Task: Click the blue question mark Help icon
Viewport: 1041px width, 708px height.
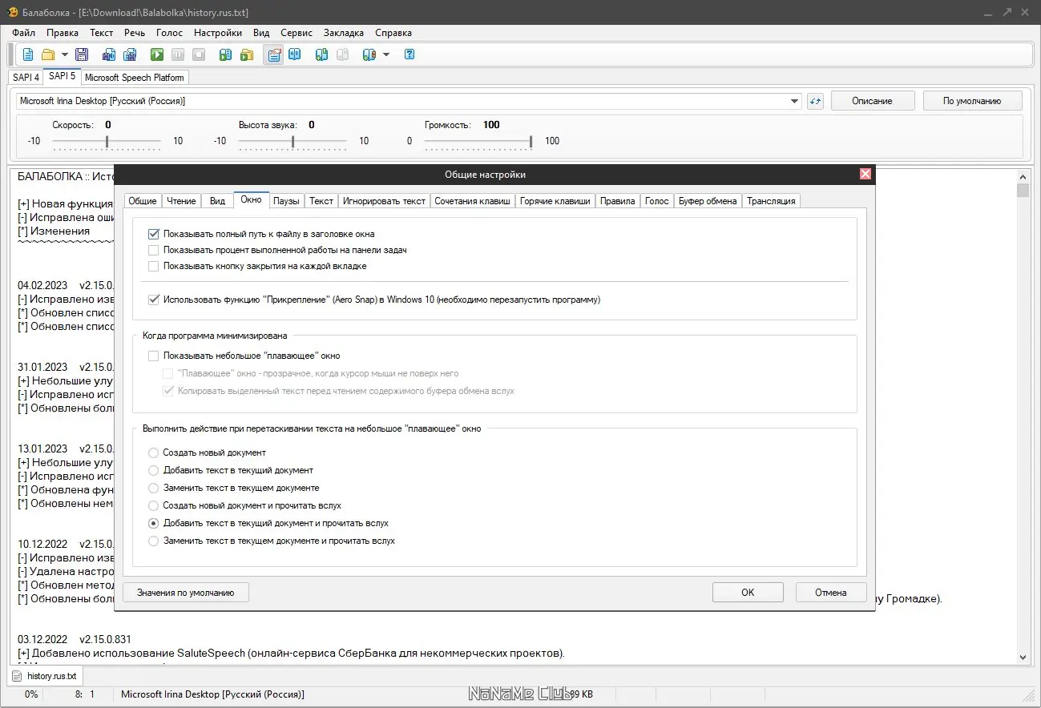Action: click(x=410, y=54)
